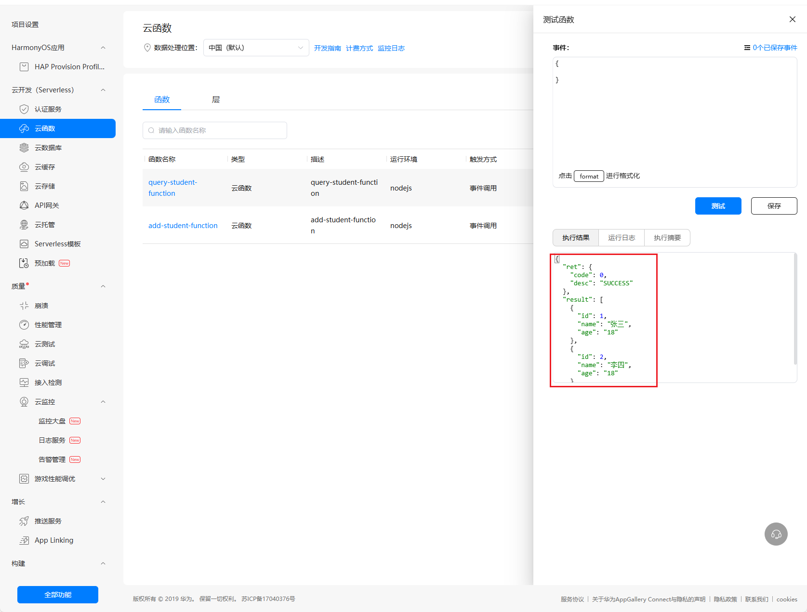Click the 预加载 preload icon
This screenshot has width=807, height=612.
(x=24, y=263)
